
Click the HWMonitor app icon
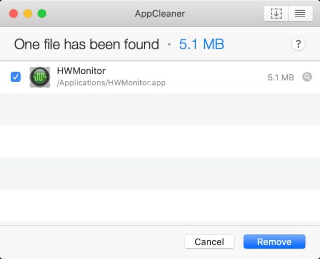click(39, 77)
